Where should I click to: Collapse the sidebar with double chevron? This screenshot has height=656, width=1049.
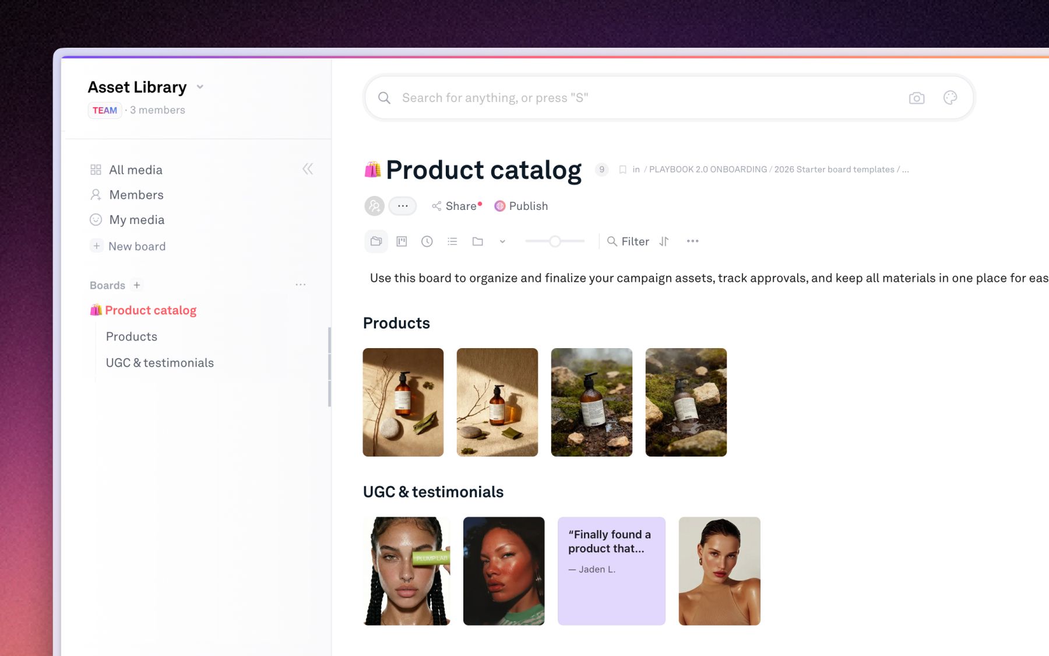(308, 169)
